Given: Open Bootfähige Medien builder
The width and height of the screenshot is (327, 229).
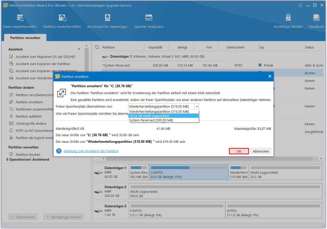Looking at the screenshot, I should (x=288, y=21).
